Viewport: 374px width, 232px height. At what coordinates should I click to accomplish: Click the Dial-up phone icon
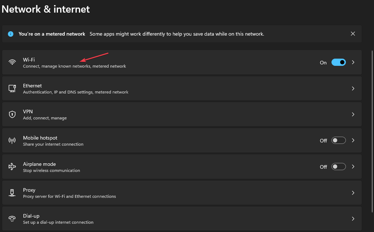pos(12,219)
